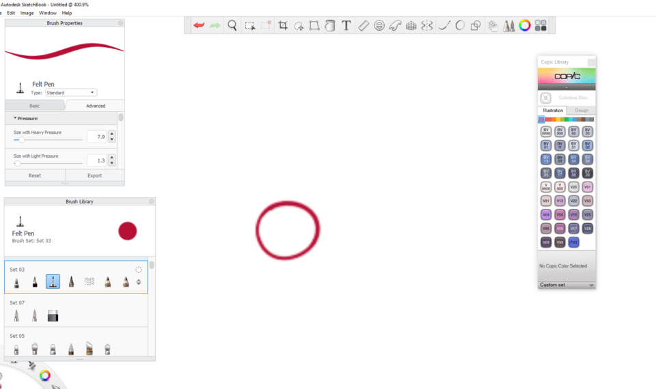
Task: Close the Copic Library panel
Action: pyautogui.click(x=590, y=62)
